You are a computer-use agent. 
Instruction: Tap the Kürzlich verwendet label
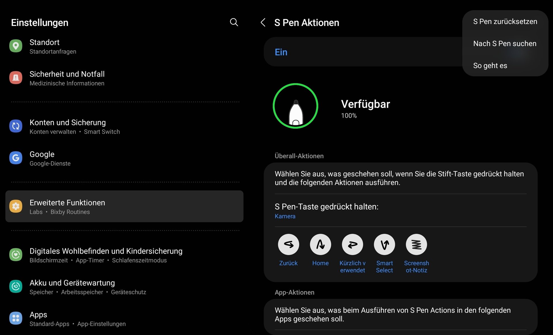(352, 266)
